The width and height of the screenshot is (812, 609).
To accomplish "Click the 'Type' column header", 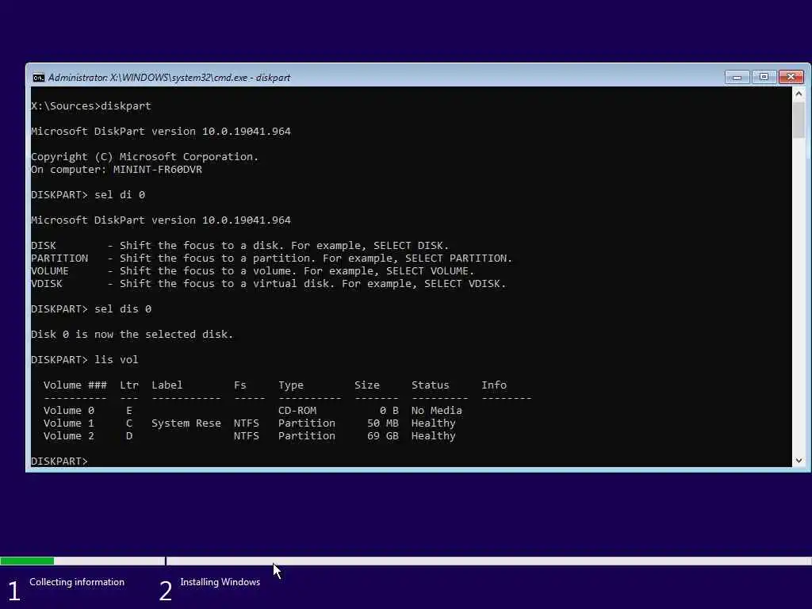I will point(291,385).
